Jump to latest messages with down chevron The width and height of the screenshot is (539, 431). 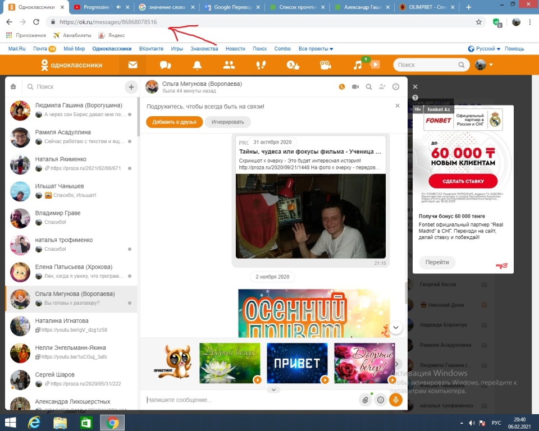click(396, 328)
